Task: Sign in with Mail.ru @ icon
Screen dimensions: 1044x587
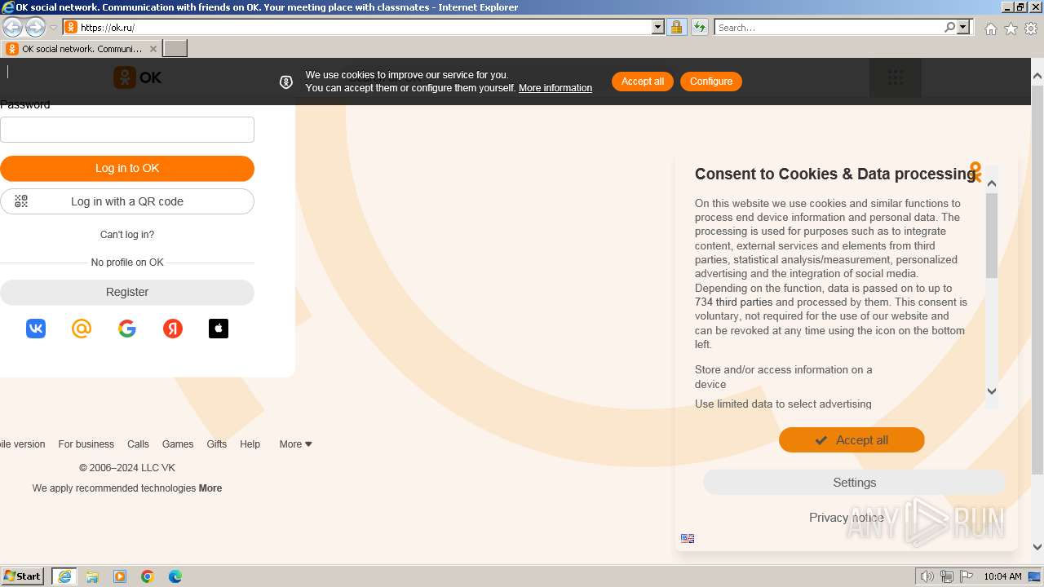Action: [x=82, y=329]
